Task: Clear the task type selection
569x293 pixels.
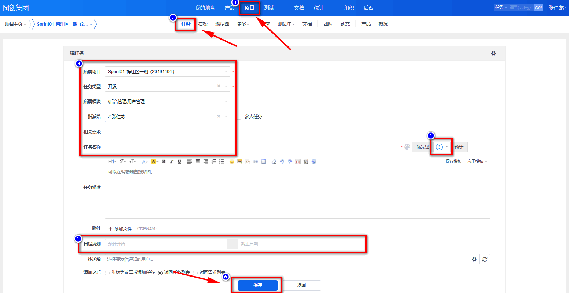Action: 219,86
